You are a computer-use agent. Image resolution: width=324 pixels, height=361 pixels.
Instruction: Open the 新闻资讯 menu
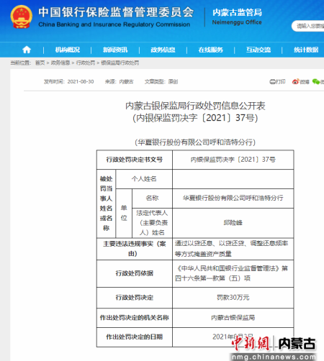(x=115, y=50)
